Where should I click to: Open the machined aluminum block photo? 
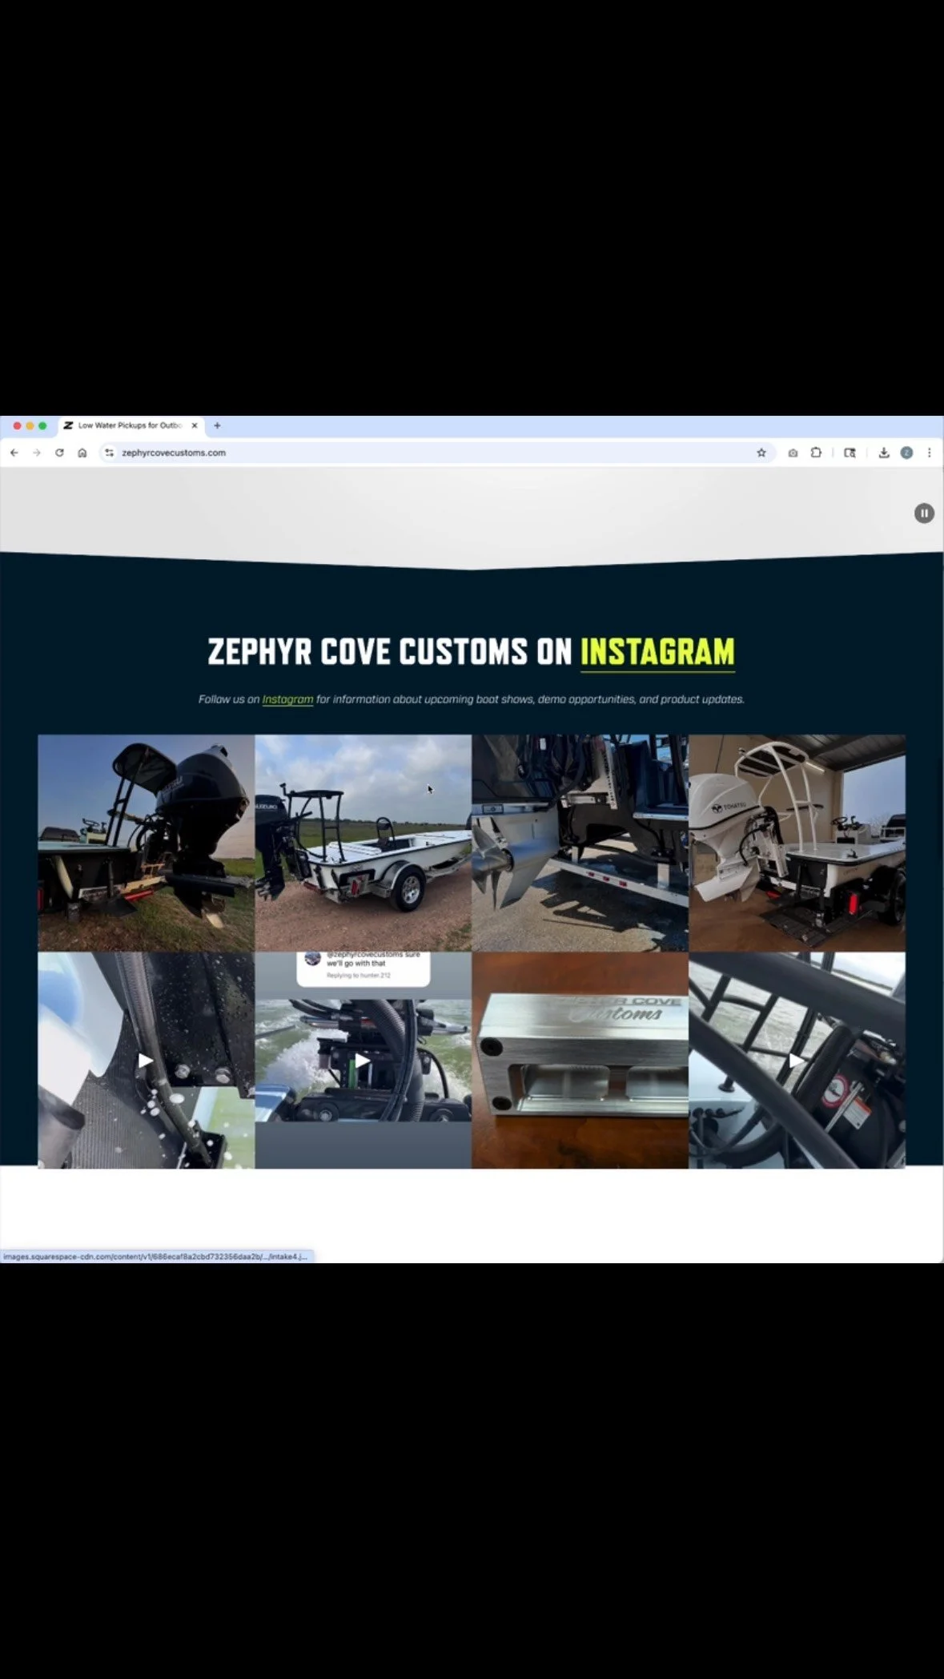pyautogui.click(x=580, y=1061)
